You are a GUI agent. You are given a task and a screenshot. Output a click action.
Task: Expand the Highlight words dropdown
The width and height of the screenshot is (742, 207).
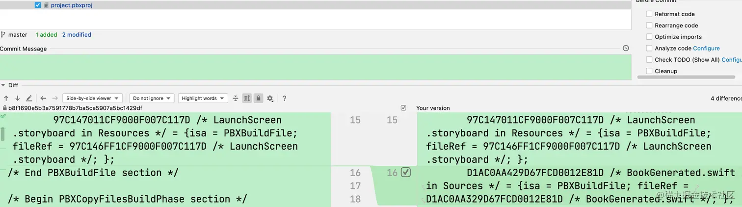pos(203,98)
